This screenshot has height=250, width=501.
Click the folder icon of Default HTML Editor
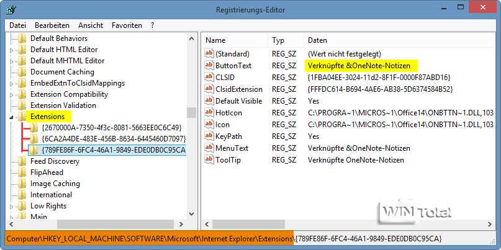(22, 50)
